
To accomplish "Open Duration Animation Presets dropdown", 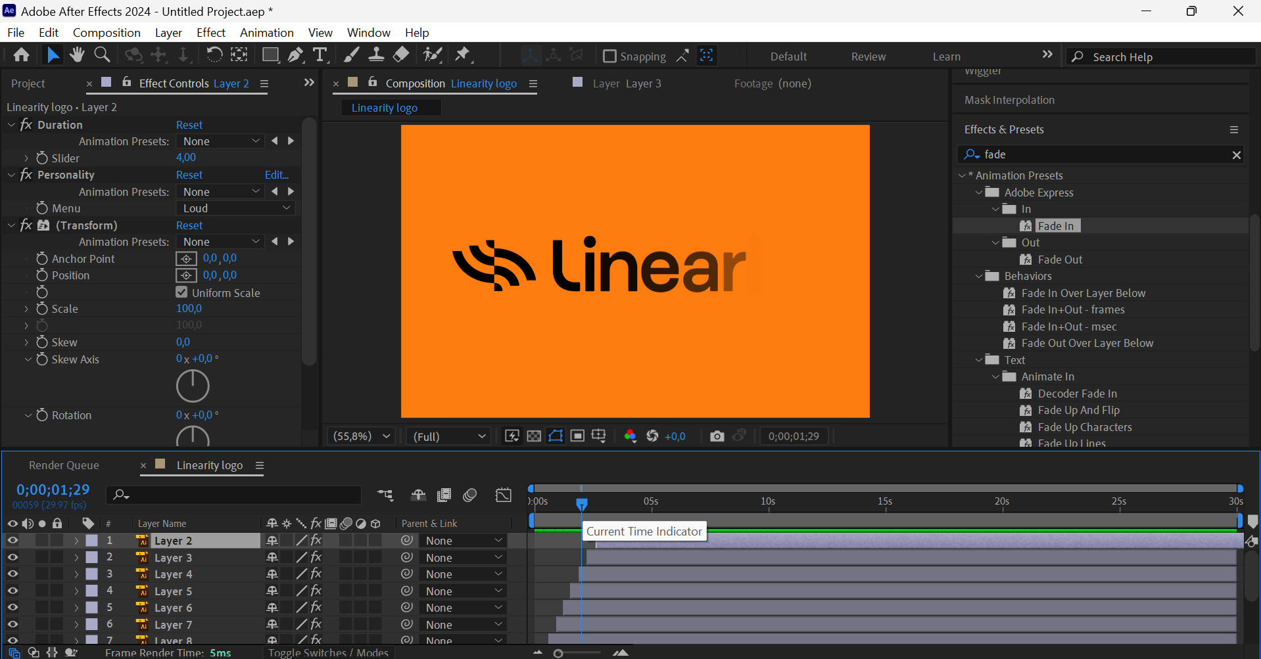I will tap(220, 141).
